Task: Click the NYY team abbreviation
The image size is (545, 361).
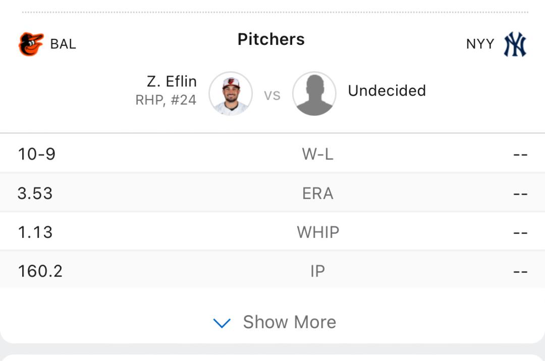Action: 480,44
